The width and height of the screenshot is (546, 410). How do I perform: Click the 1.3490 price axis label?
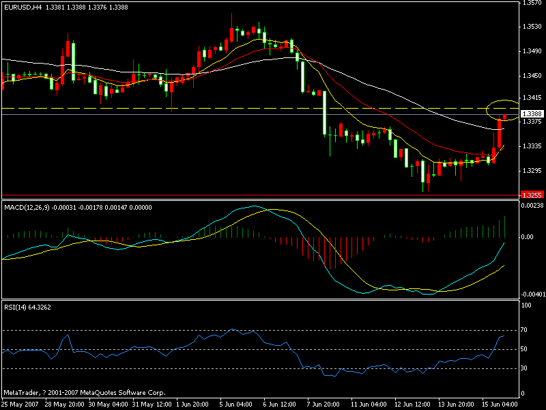click(x=532, y=51)
